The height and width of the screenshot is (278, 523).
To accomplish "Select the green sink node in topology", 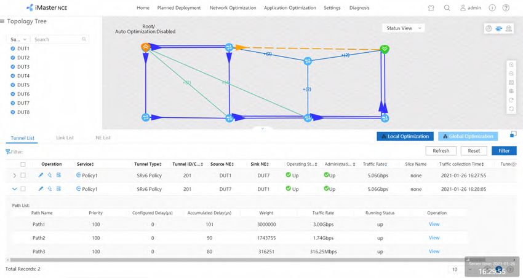I will point(385,49).
